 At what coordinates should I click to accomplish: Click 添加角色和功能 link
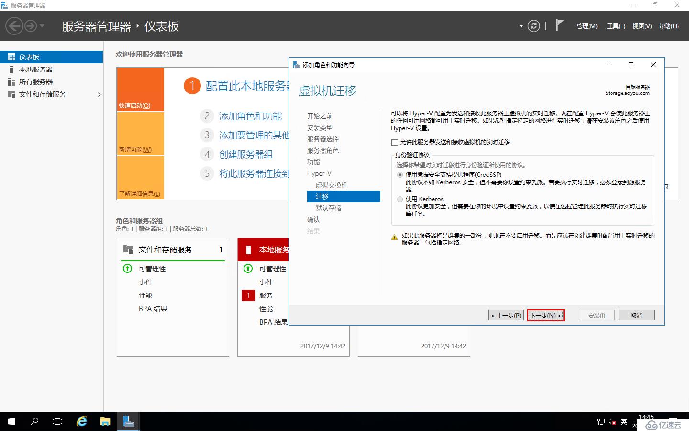(x=250, y=116)
